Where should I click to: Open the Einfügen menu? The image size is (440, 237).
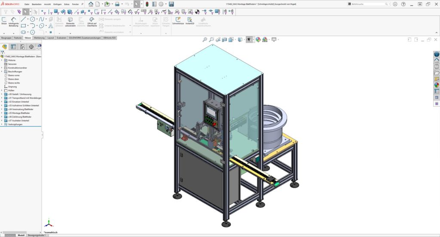(x=57, y=4)
